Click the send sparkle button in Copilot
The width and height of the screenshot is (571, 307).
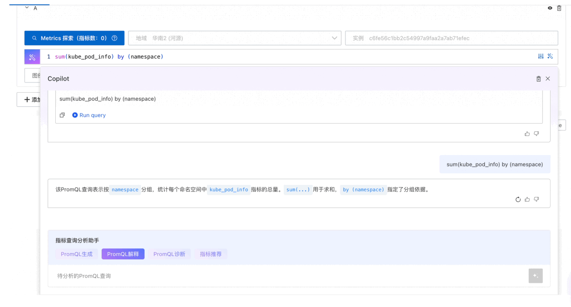[x=536, y=276]
